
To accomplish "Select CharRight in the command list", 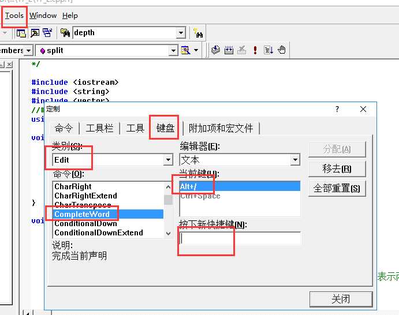I will (108, 186).
